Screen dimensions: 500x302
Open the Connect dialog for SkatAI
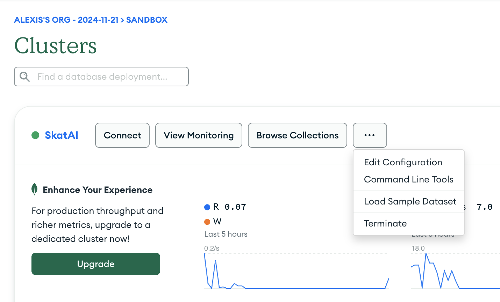coord(122,135)
